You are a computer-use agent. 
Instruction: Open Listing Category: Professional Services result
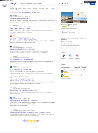point(22,80)
